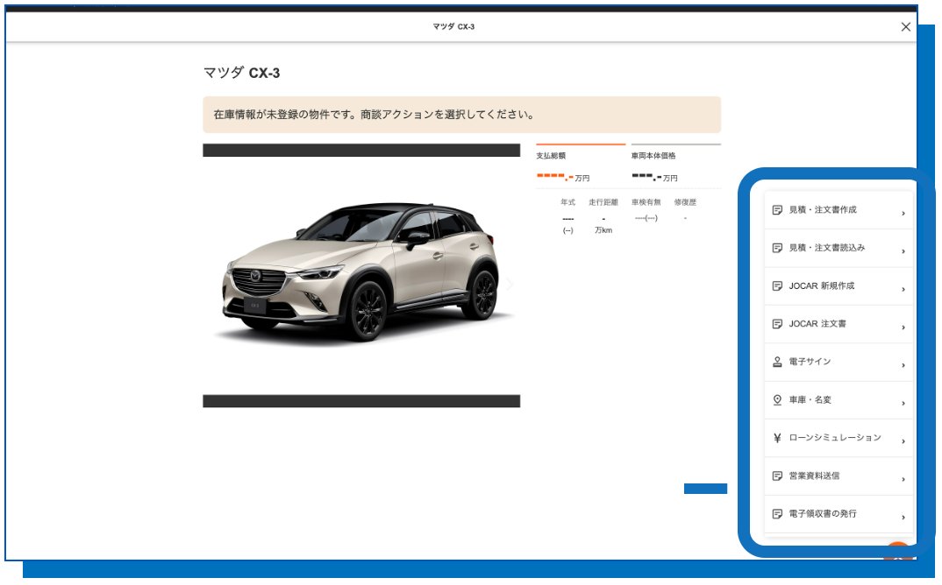Click chevron arrow beside 見積・注文書読込み
This screenshot has width=942, height=585.
pos(903,251)
